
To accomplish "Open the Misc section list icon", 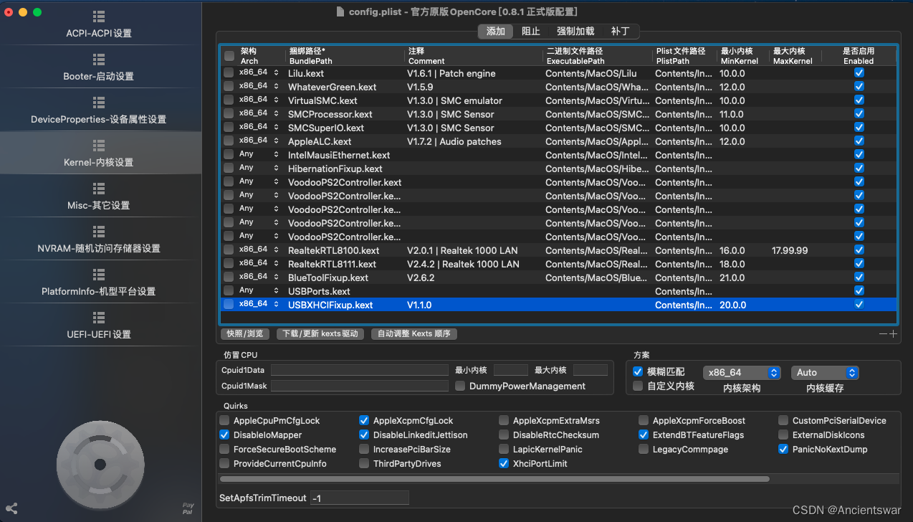I will click(99, 189).
